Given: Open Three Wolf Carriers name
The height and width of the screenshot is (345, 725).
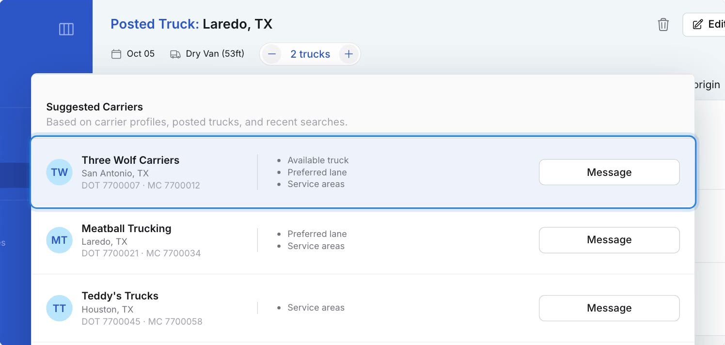Looking at the screenshot, I should (130, 160).
